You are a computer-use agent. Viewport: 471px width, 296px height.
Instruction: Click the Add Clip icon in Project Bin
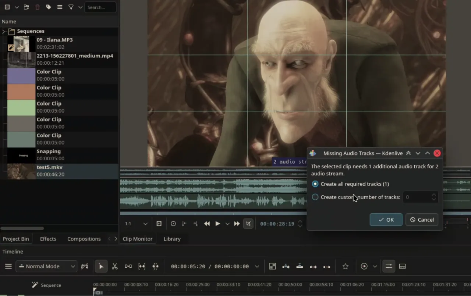point(7,7)
